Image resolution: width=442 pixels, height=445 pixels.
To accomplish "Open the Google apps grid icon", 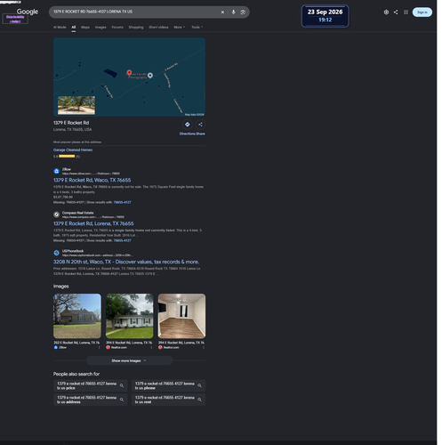I will point(406,12).
